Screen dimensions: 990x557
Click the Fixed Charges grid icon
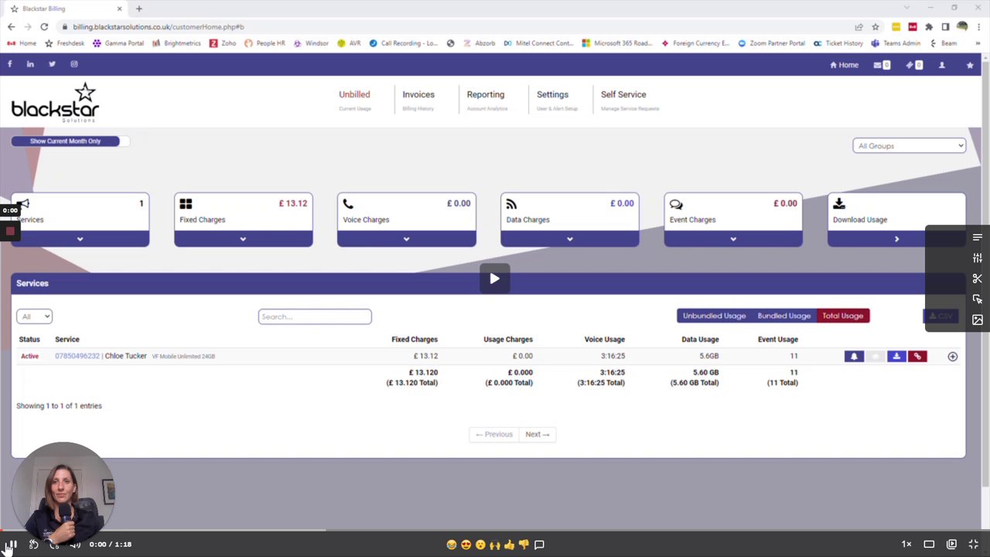(x=186, y=204)
